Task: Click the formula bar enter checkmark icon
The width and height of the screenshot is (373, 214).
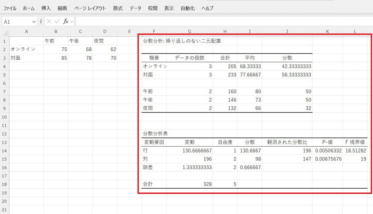Action: point(57,21)
